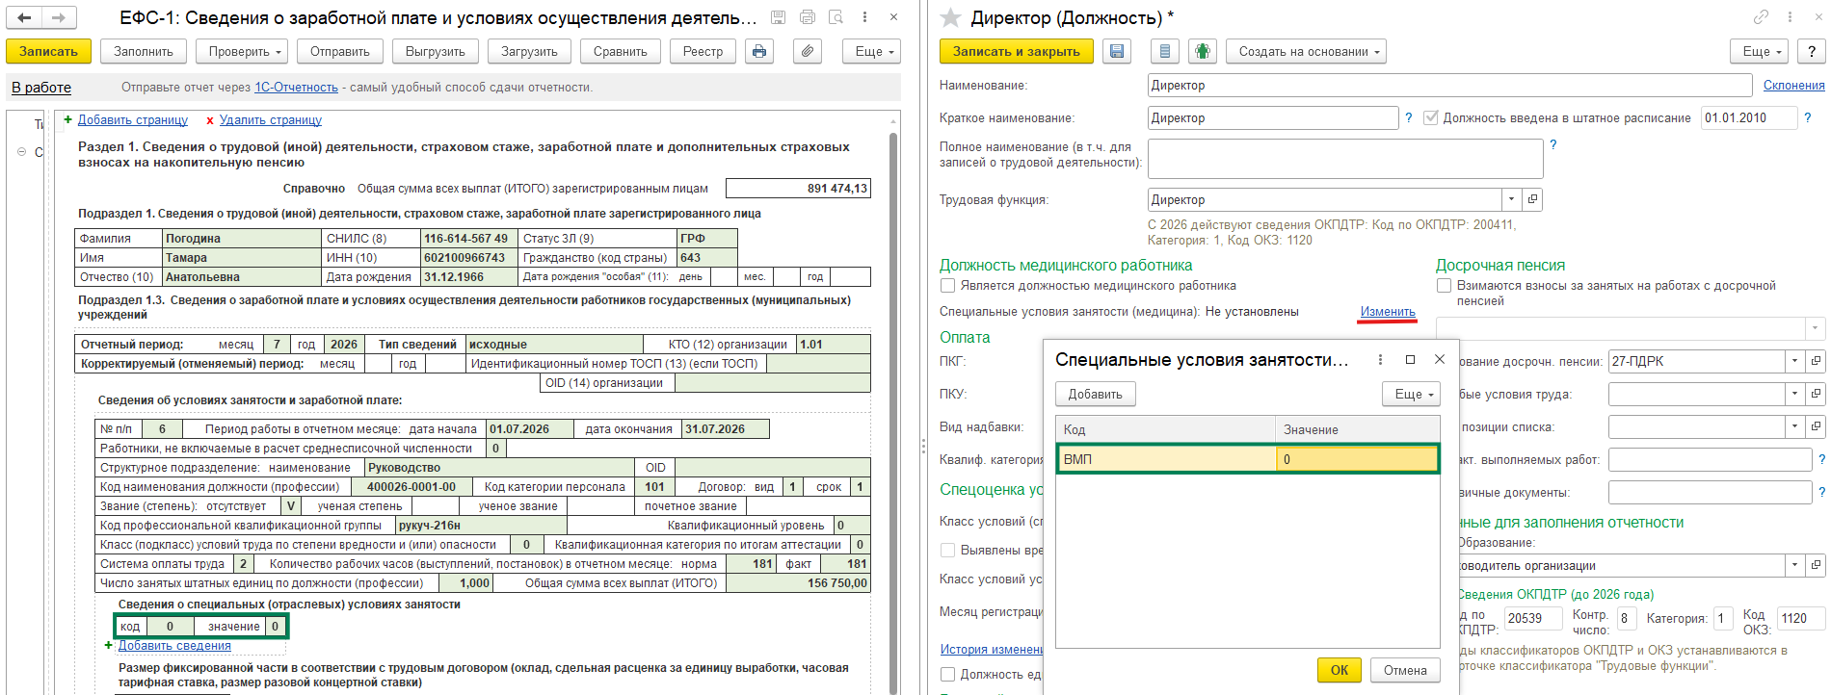
Task: Click the yellow Записать button
Action: click(48, 51)
